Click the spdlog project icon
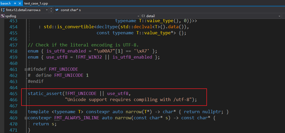285x133 pixels. (x=3, y=16)
